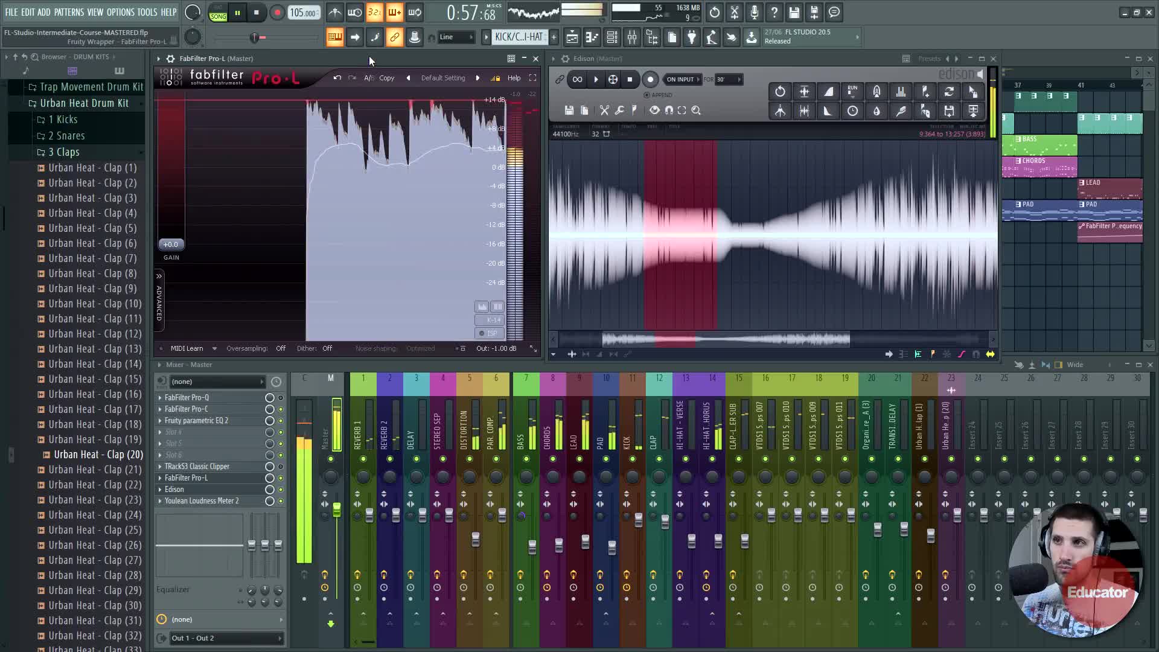Open the piano roll from the toolbar
Viewport: 1159px width, 652px height.
(x=592, y=37)
